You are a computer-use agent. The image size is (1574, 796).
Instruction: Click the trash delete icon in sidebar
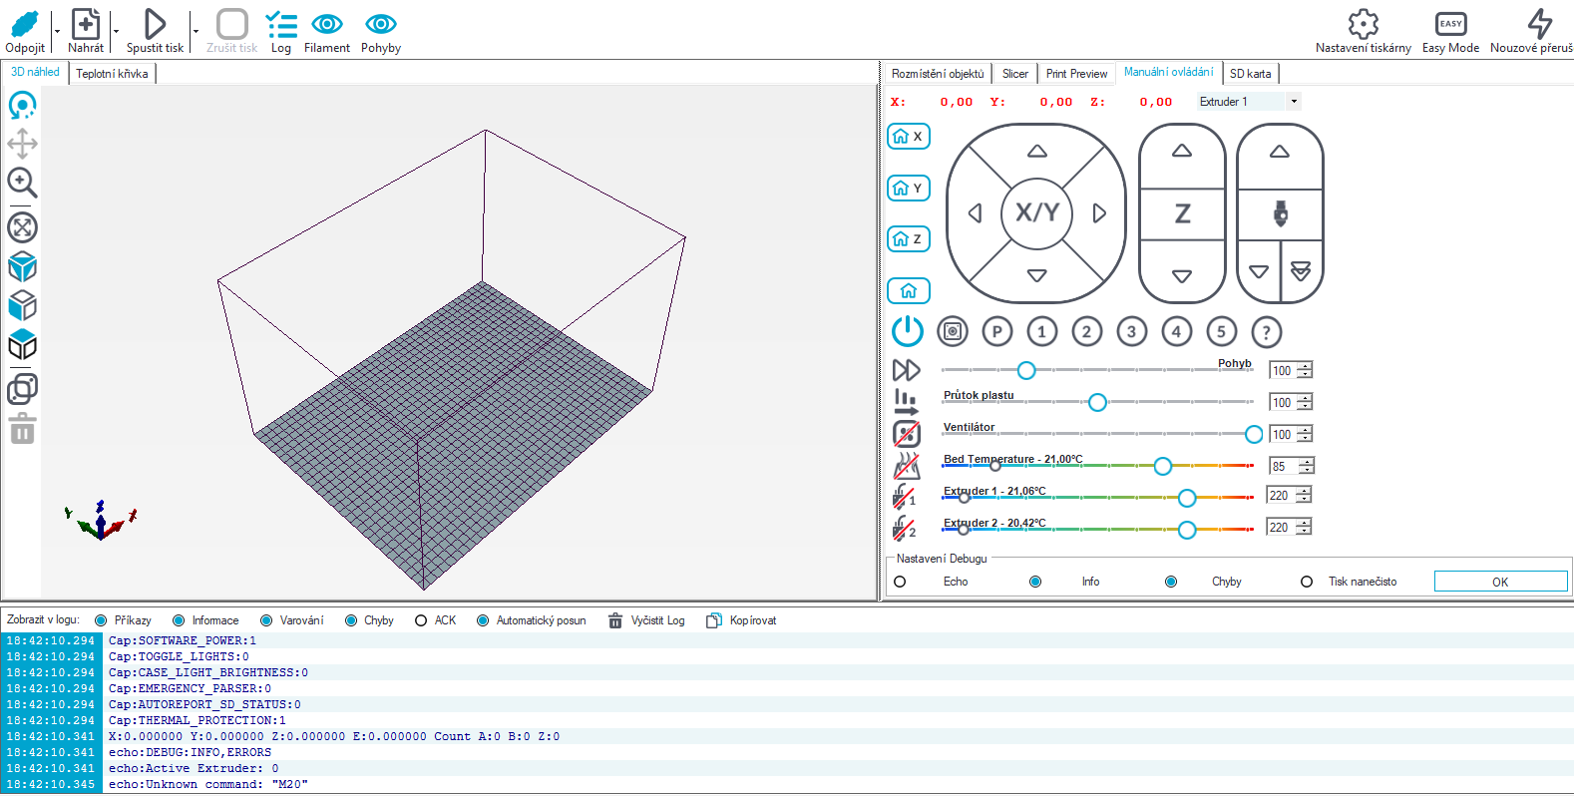click(x=22, y=430)
